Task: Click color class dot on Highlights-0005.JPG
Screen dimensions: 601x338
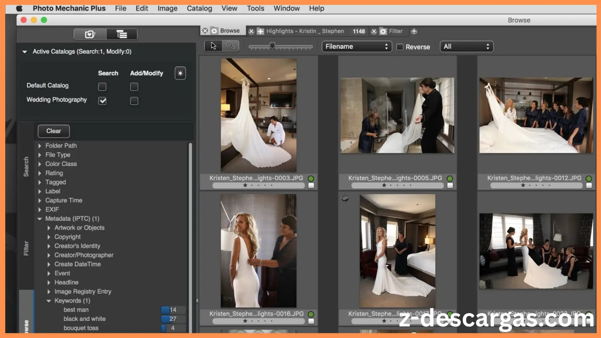Action: (450, 178)
